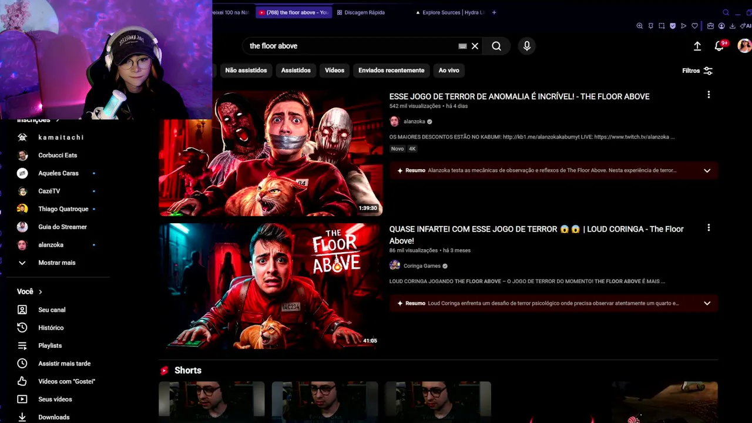Select the Vídeos filter chip
Screen dimensions: 752x423
(x=334, y=70)
